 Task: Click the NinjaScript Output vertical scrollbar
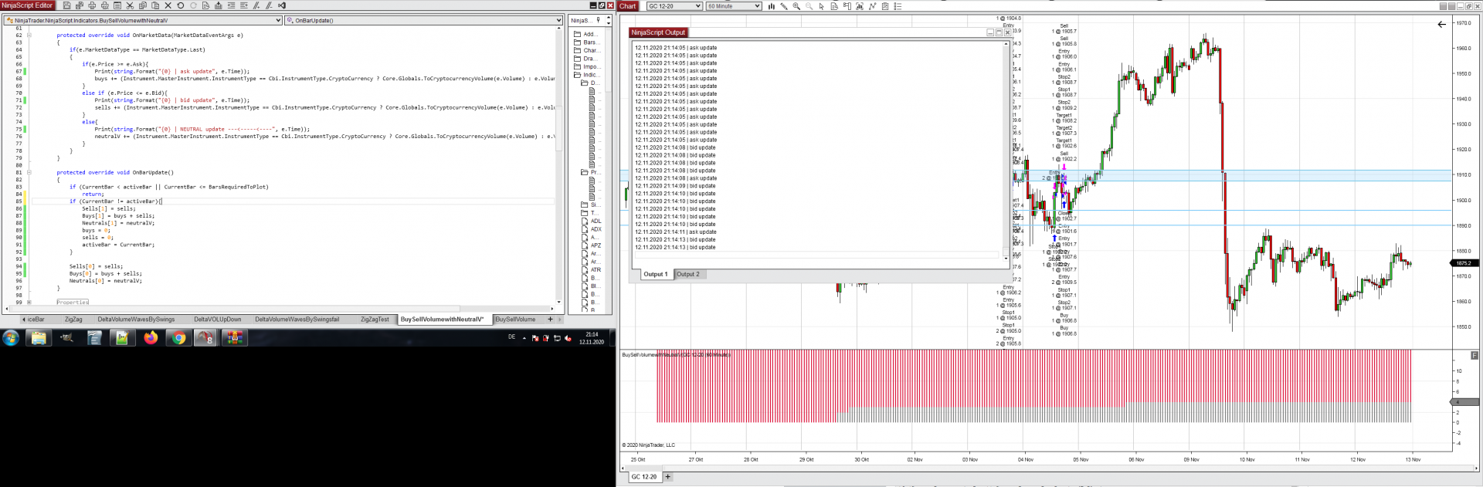click(1006, 150)
